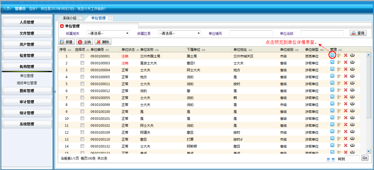Image resolution: width=374 pixels, height=170 pixels.
Task: Click the 注销 button
Action: [84, 42]
